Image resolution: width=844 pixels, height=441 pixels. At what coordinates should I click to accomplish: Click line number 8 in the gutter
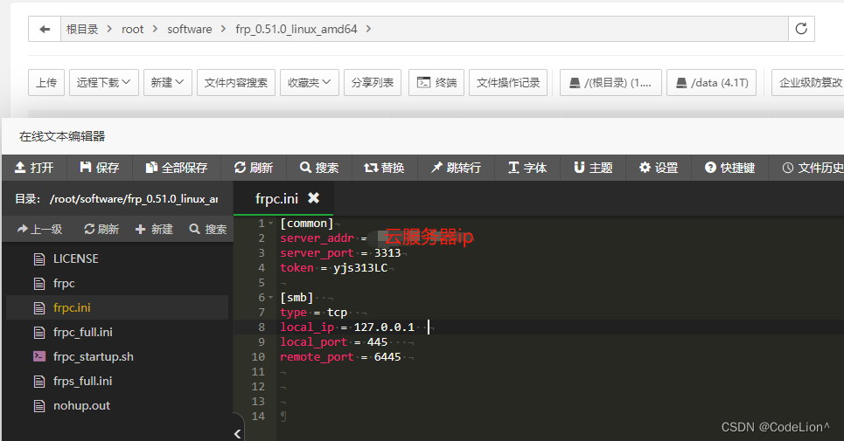coord(261,327)
